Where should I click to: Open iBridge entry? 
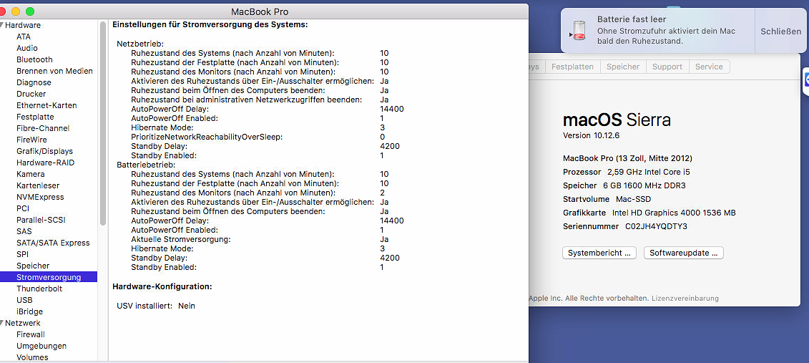[x=29, y=311]
